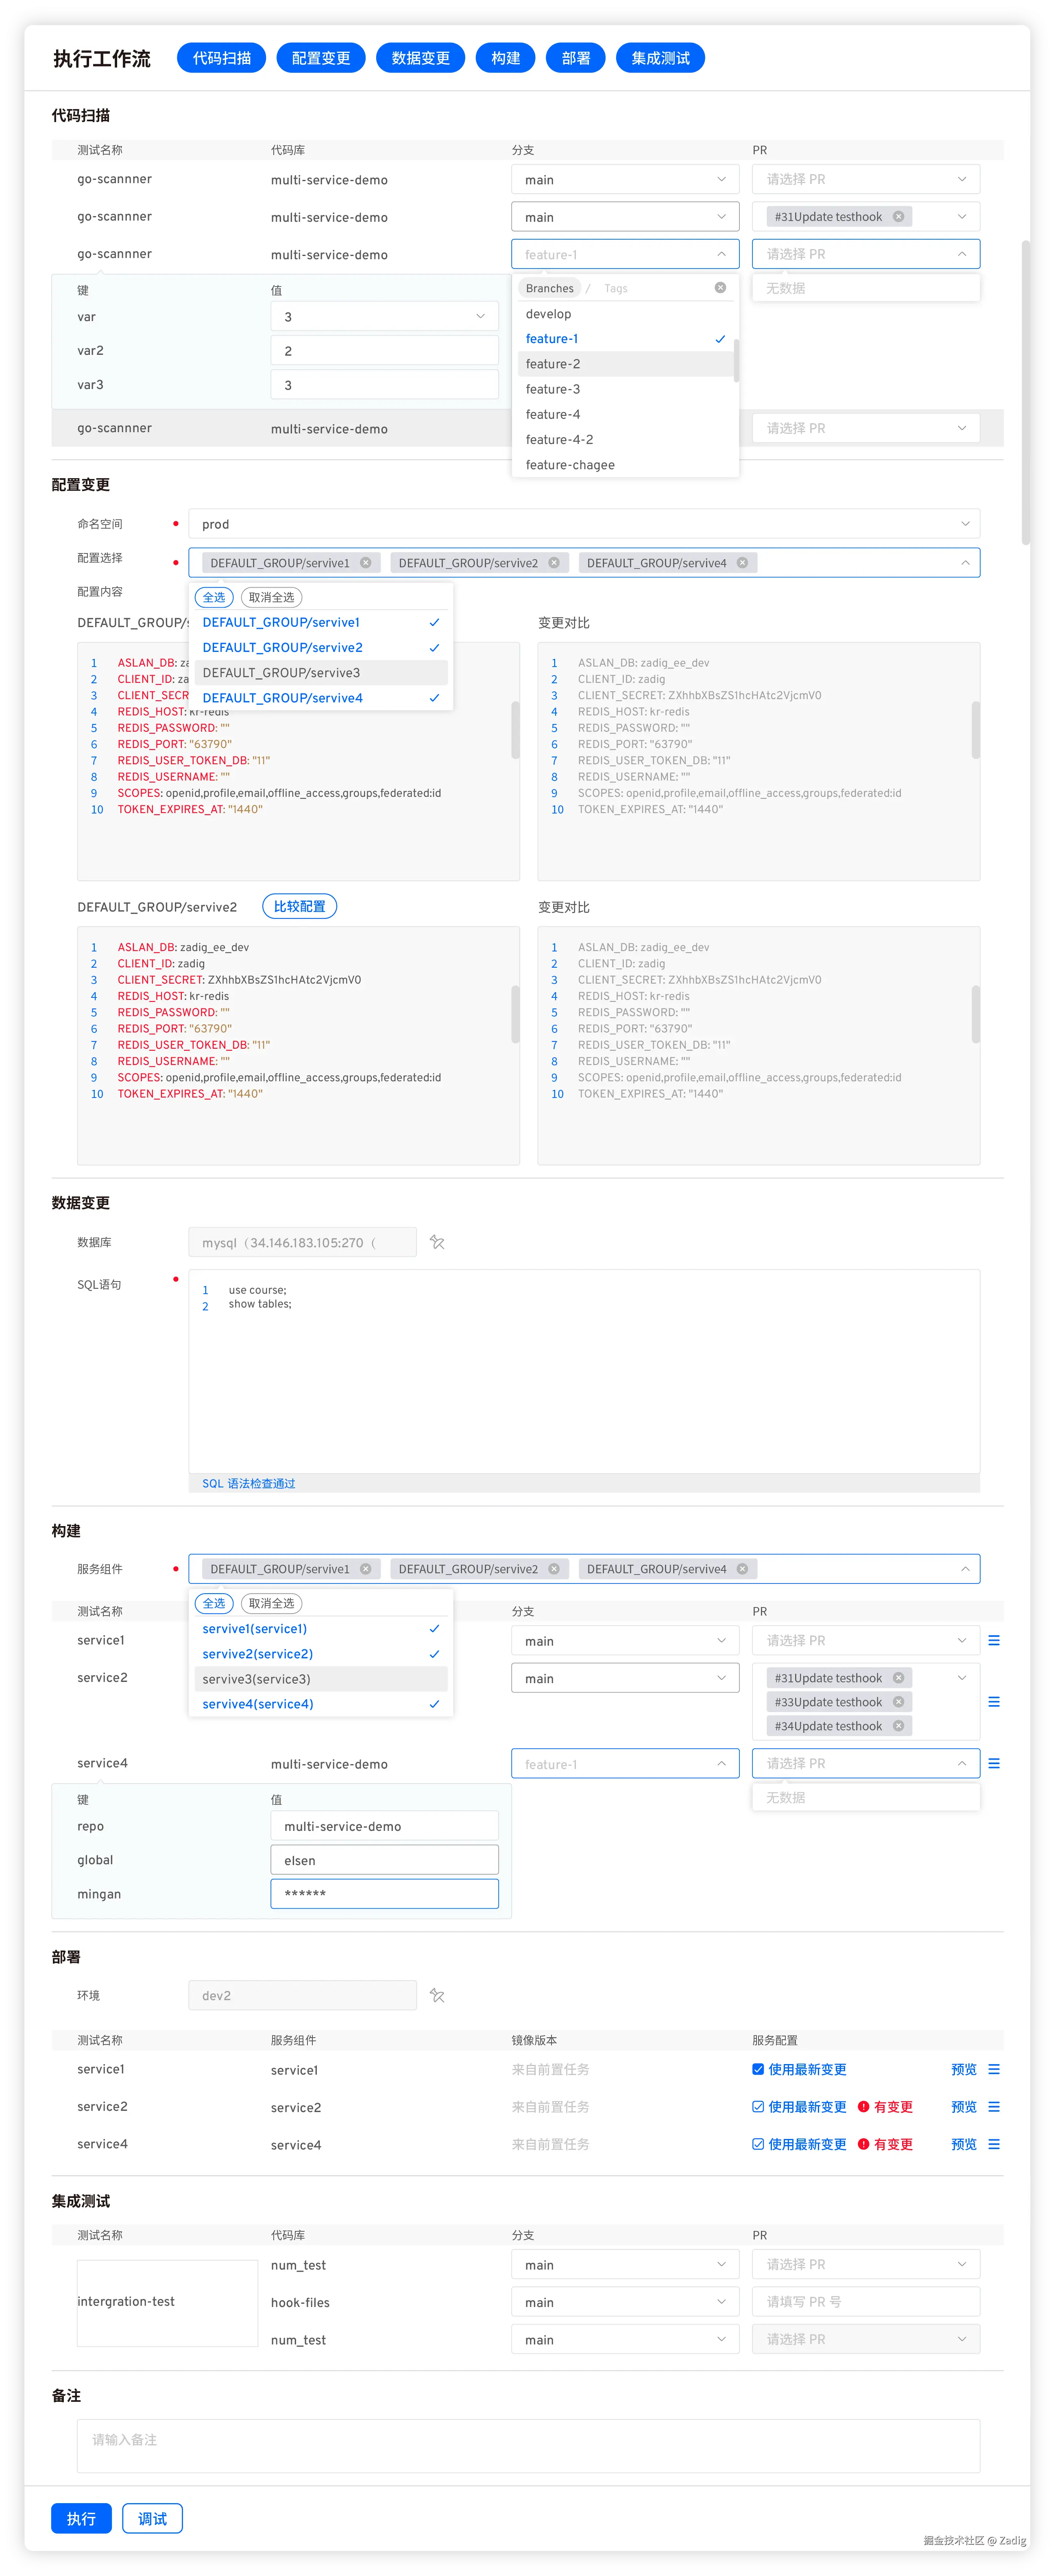The height and width of the screenshot is (2576, 1055).
Task: Select the feature-2 branch option
Action: click(626, 364)
